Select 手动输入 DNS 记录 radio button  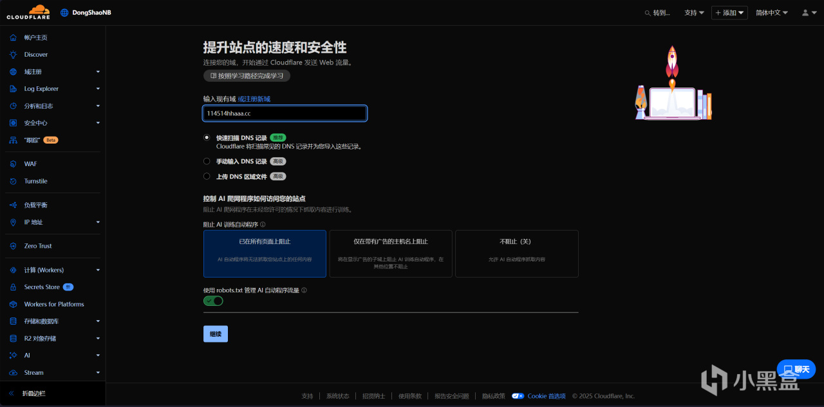click(x=207, y=161)
